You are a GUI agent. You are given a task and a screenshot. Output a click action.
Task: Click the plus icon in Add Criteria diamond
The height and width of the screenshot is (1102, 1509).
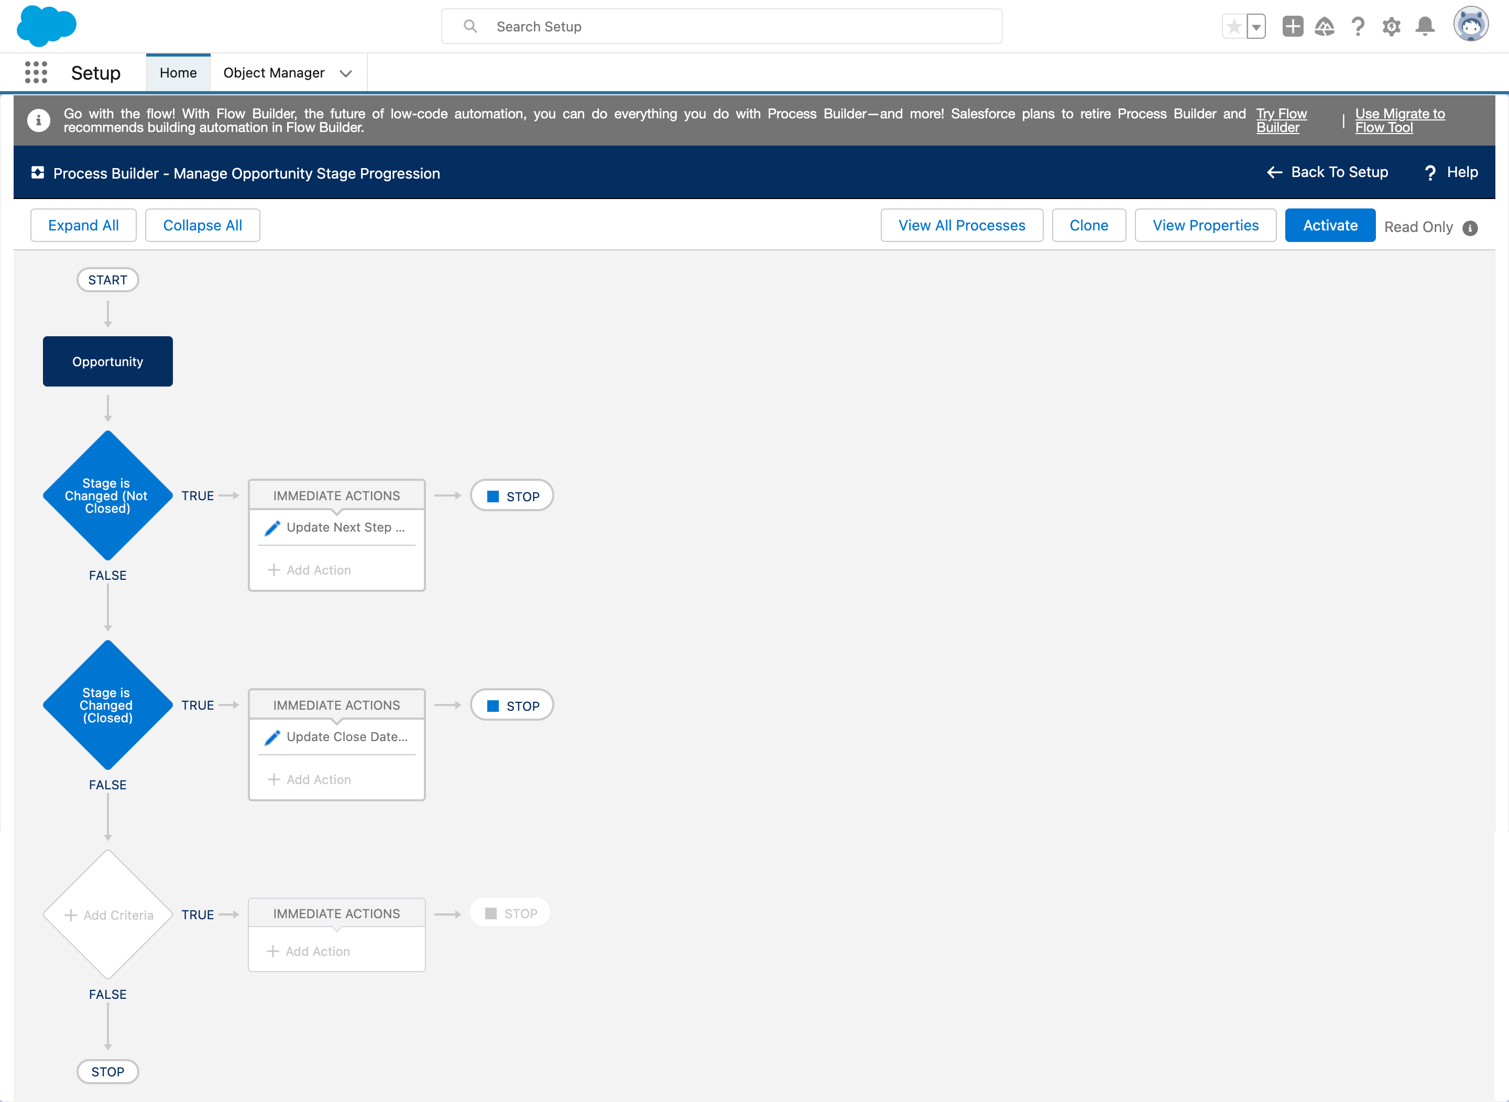pyautogui.click(x=71, y=915)
